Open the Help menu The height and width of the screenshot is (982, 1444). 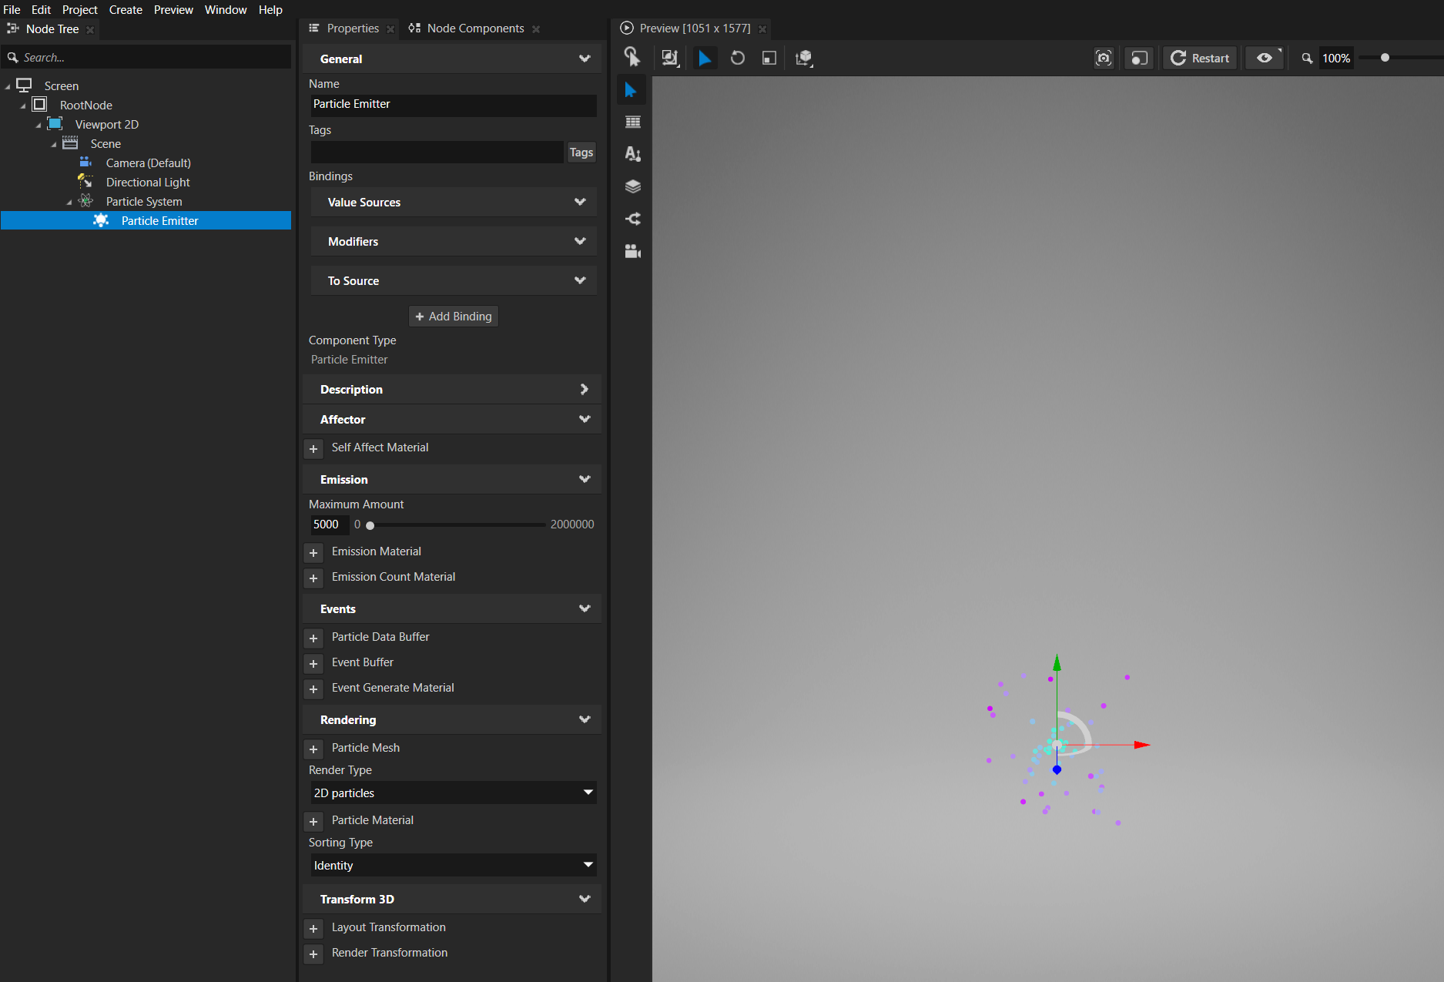[270, 9]
